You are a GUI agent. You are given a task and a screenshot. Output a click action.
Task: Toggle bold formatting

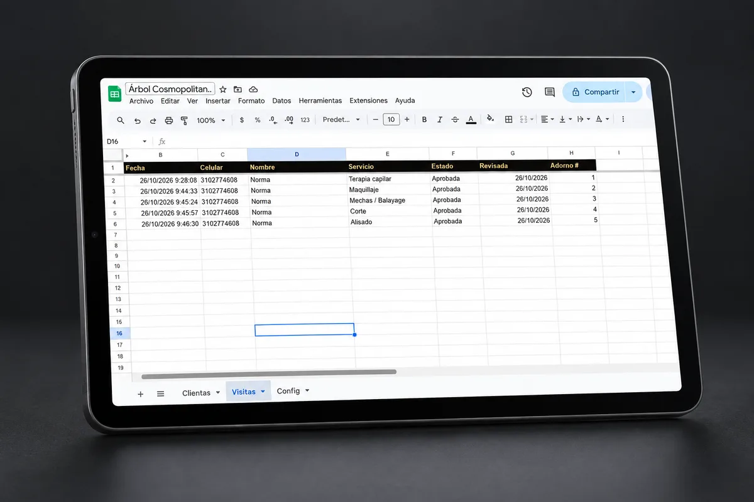point(424,119)
